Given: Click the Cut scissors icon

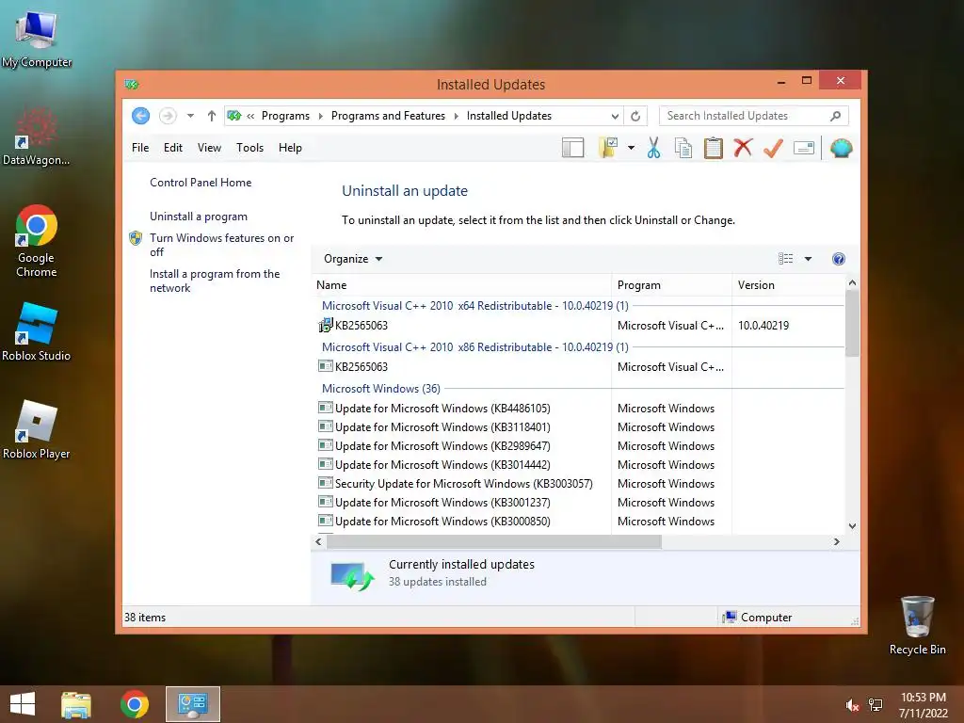Looking at the screenshot, I should point(653,148).
